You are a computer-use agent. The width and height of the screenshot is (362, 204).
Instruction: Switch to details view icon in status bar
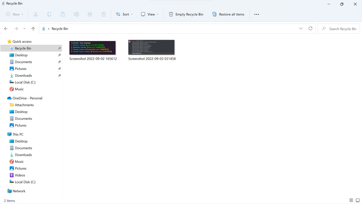(x=351, y=200)
